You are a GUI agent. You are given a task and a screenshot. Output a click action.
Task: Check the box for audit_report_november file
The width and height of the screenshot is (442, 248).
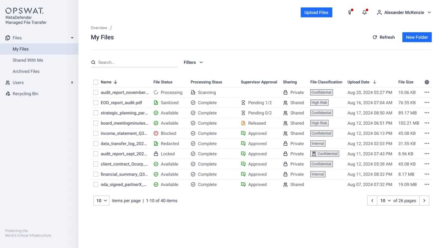(96, 92)
